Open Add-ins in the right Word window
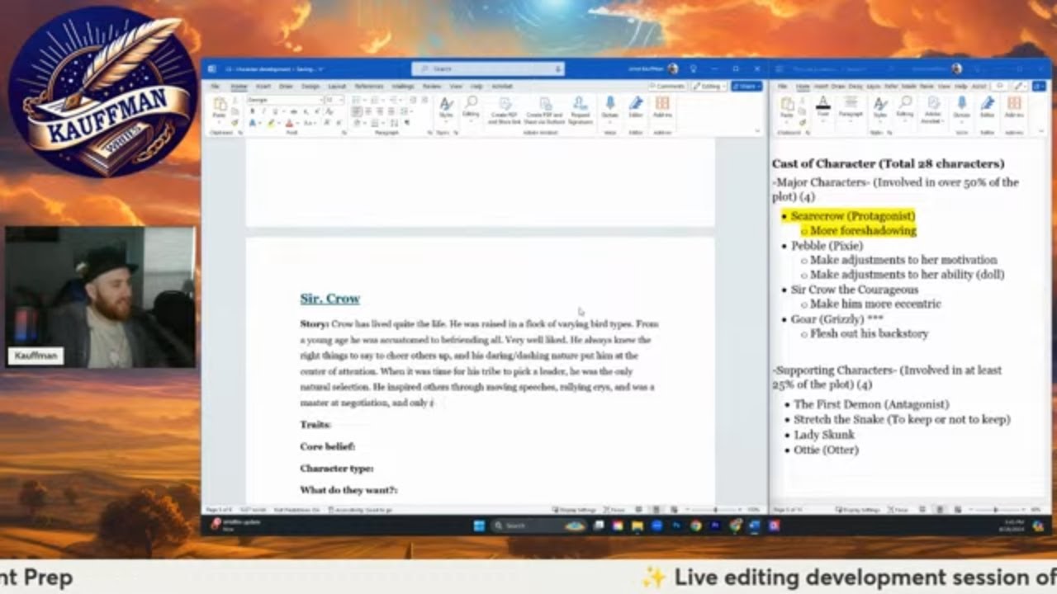Screen dimensions: 1057x594 point(1014,108)
